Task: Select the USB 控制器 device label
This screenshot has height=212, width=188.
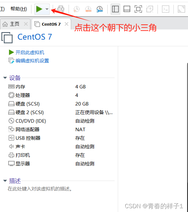Action: [28, 138]
